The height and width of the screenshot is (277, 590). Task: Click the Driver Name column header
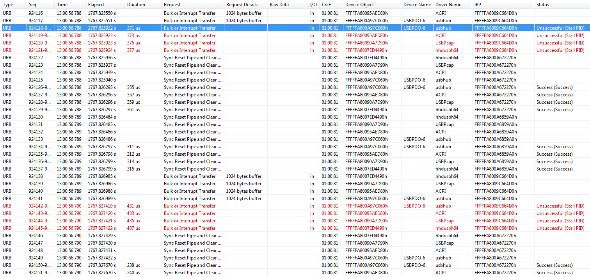tap(453, 5)
